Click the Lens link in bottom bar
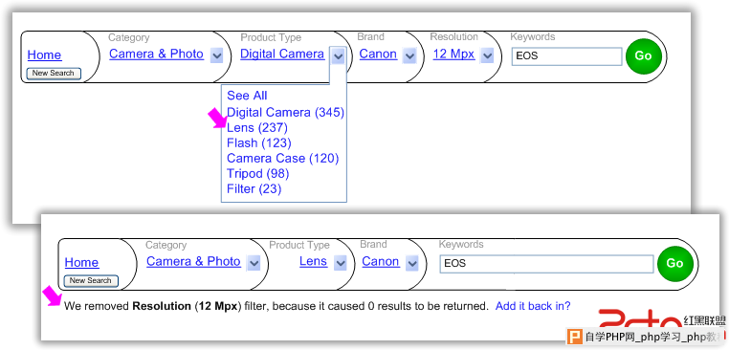729x350 pixels. (x=313, y=262)
